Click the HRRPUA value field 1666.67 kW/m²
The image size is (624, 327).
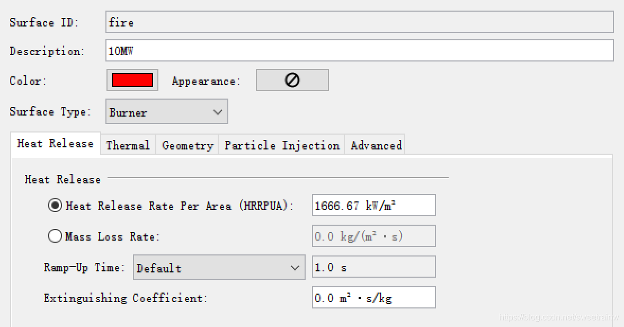coord(373,206)
